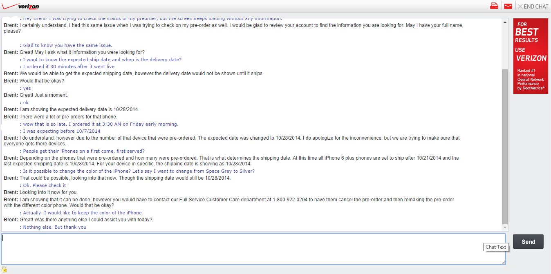Viewport: 551px width, 274px height.
Task: Click the padlock security icon below the chat box
Action: [x=4, y=269]
